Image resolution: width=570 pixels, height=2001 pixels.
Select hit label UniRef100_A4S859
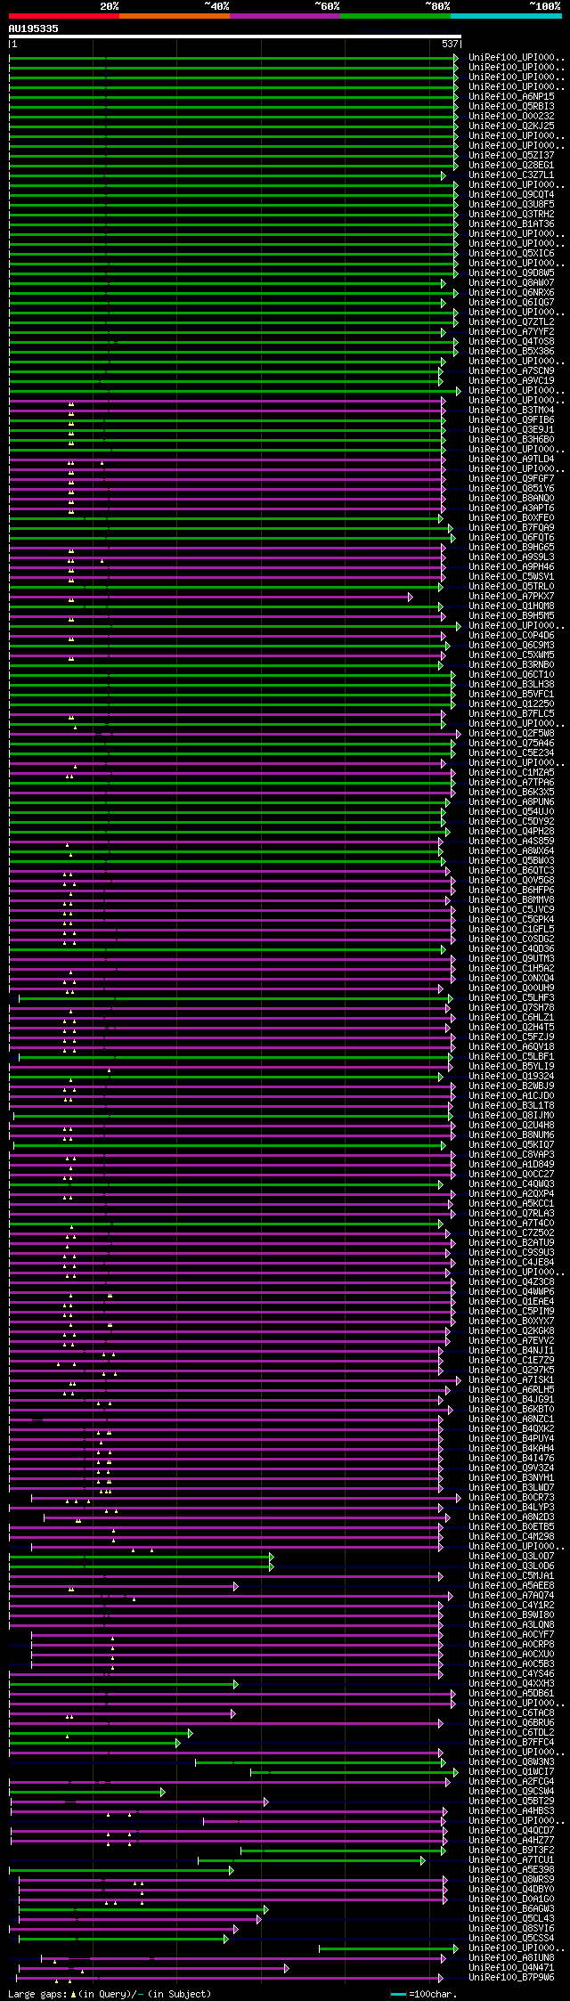coord(511,842)
